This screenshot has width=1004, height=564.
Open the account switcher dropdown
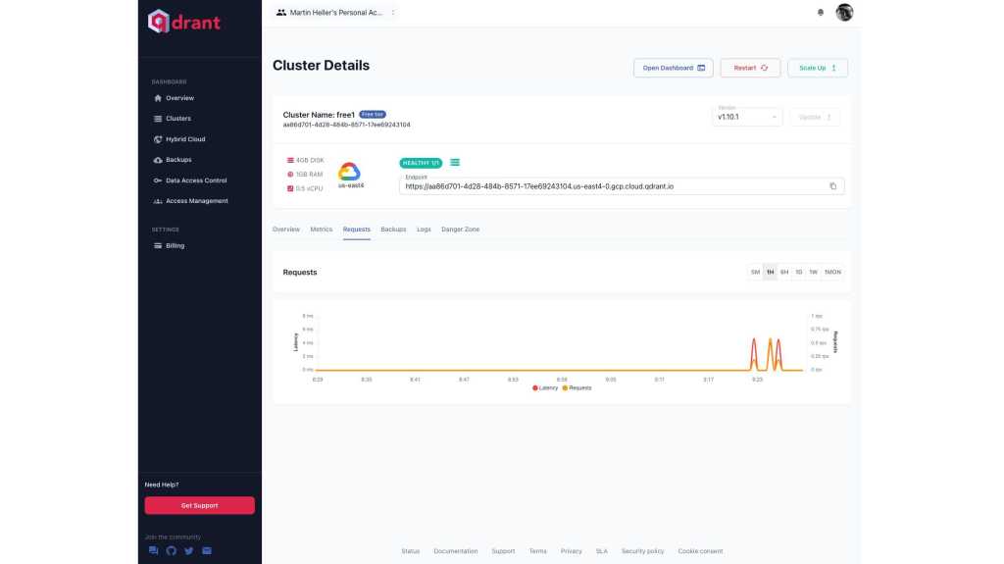point(336,13)
